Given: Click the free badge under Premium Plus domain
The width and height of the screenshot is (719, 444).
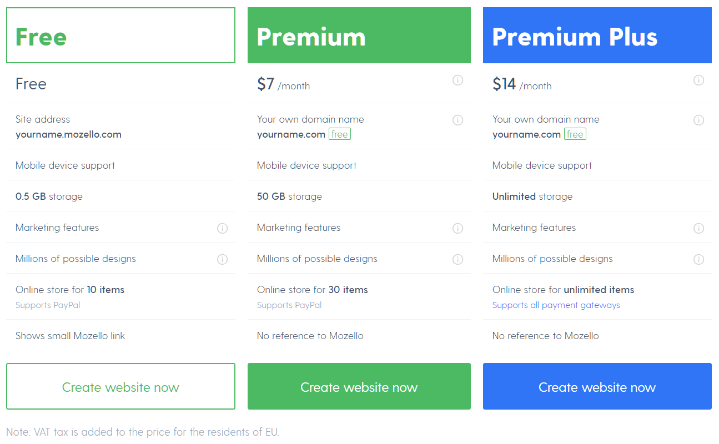Looking at the screenshot, I should [x=575, y=134].
